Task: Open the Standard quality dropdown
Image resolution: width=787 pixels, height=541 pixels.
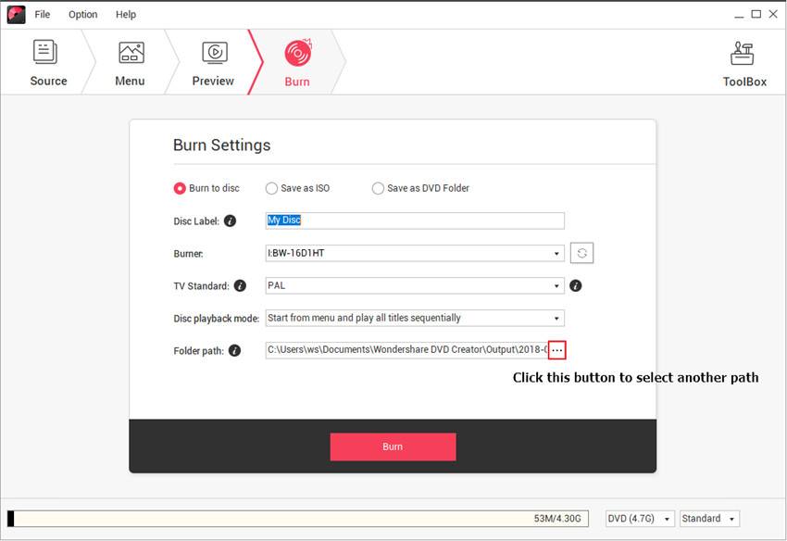Action: click(708, 519)
